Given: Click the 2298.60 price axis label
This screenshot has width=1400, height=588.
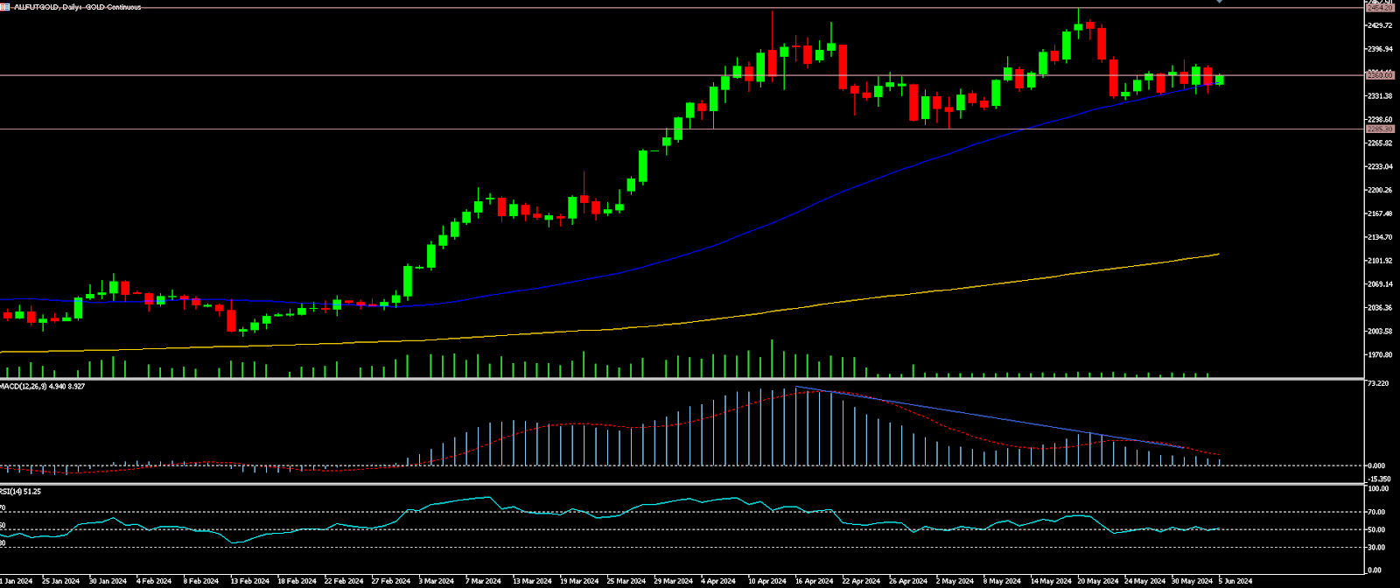Looking at the screenshot, I should pyautogui.click(x=1380, y=120).
